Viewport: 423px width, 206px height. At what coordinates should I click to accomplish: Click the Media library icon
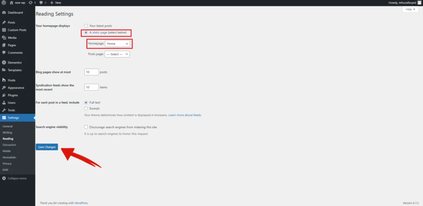(x=4, y=38)
